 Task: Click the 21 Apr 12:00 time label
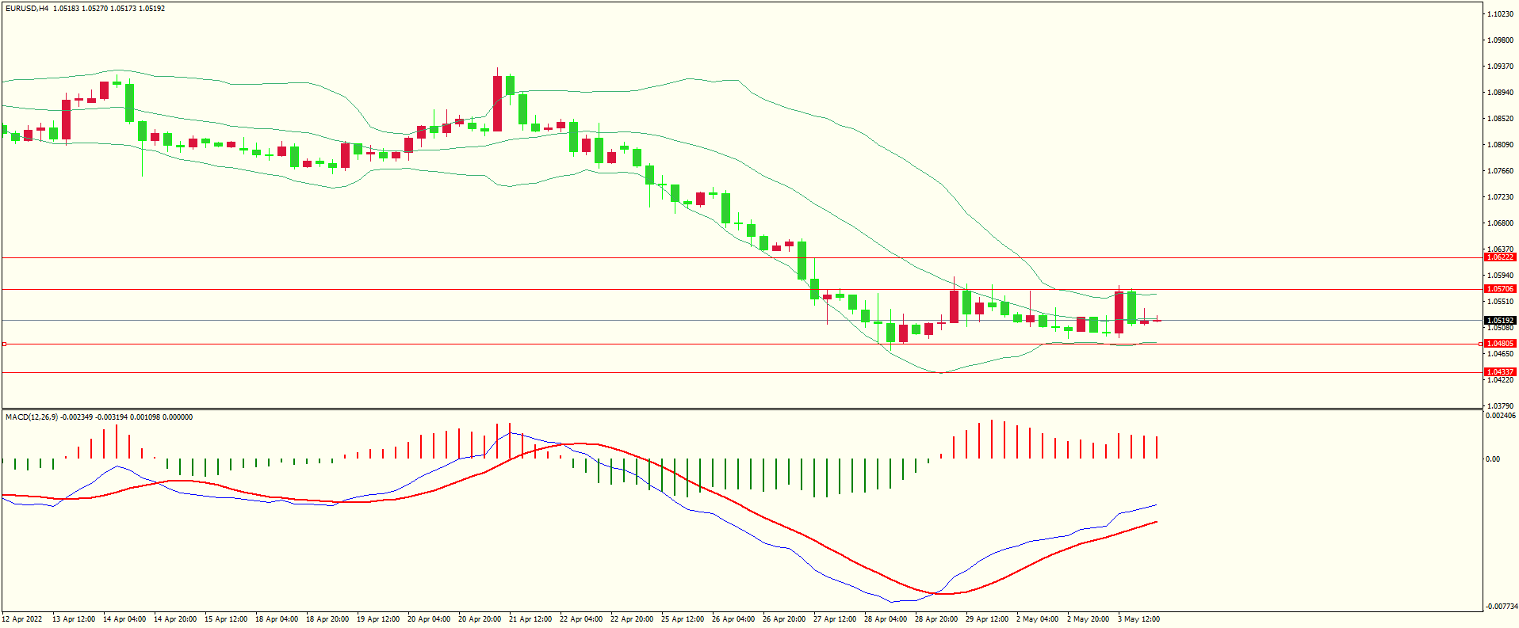(x=530, y=619)
